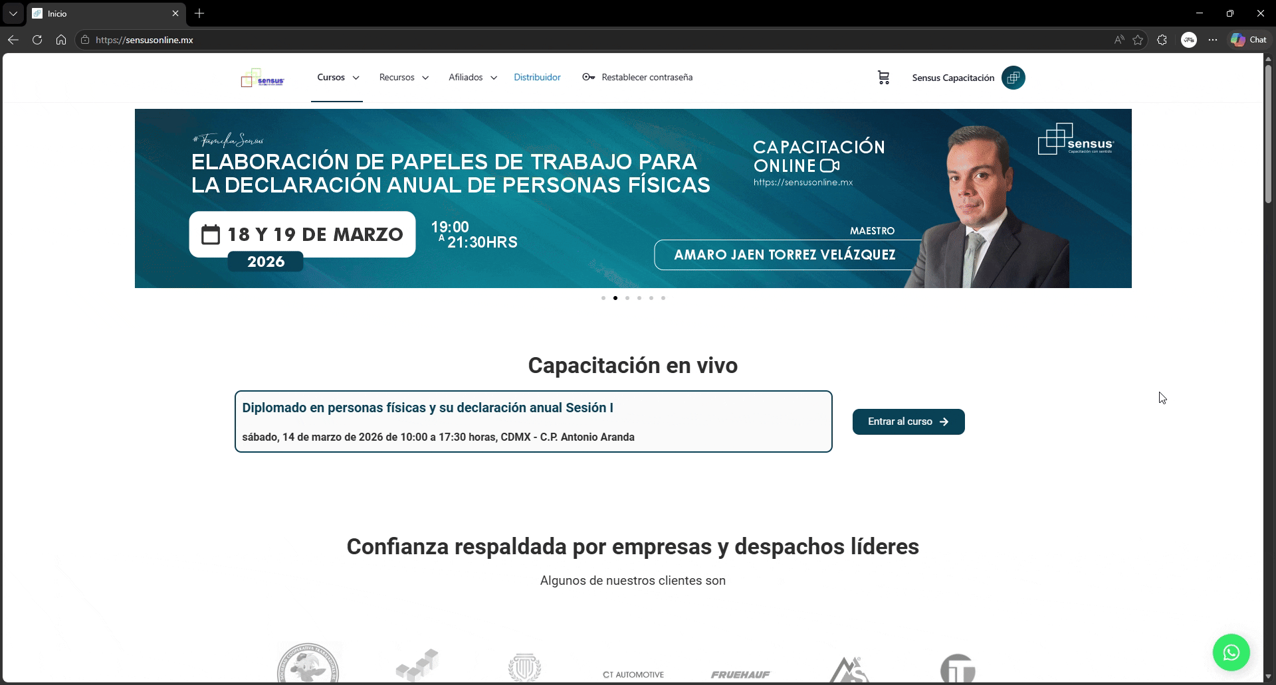
Task: Select the third carousel dot indicator
Action: [627, 298]
